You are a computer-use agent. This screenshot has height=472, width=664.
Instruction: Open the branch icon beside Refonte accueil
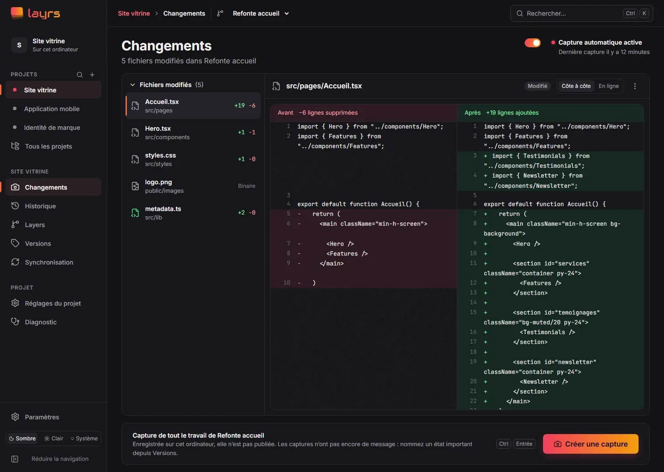tap(220, 13)
